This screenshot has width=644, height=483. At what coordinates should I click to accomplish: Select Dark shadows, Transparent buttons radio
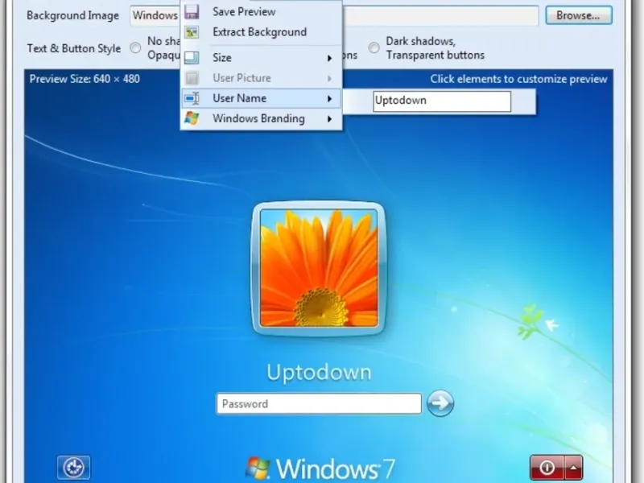[x=374, y=48]
